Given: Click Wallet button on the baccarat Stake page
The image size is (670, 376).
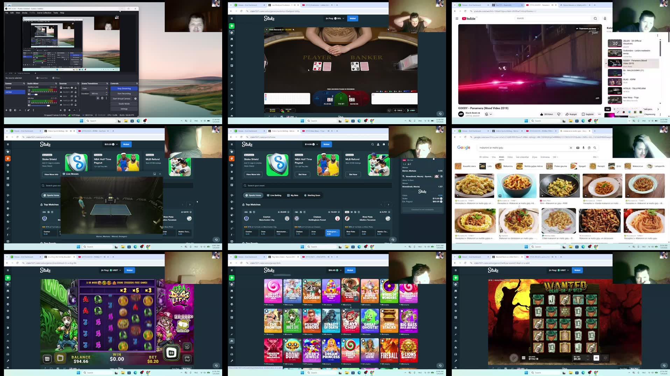Looking at the screenshot, I should click(353, 18).
